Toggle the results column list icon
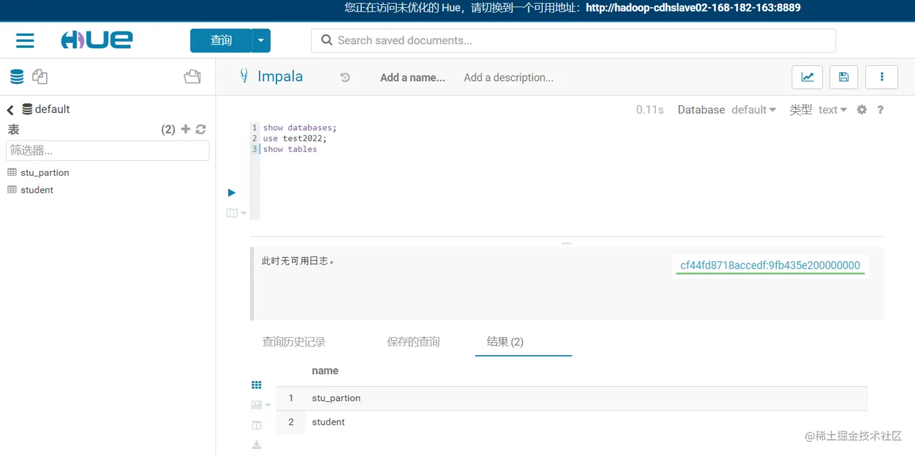 pyautogui.click(x=257, y=425)
